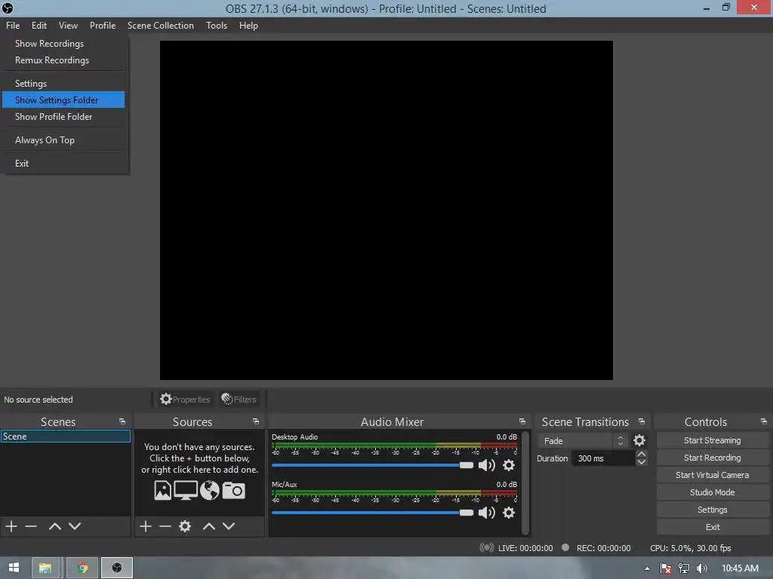The image size is (773, 579).
Task: Show hidden system tray icons
Action: pos(647,568)
